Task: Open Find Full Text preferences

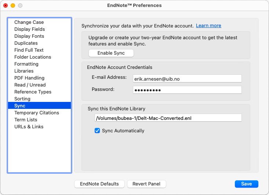Action: point(39,50)
